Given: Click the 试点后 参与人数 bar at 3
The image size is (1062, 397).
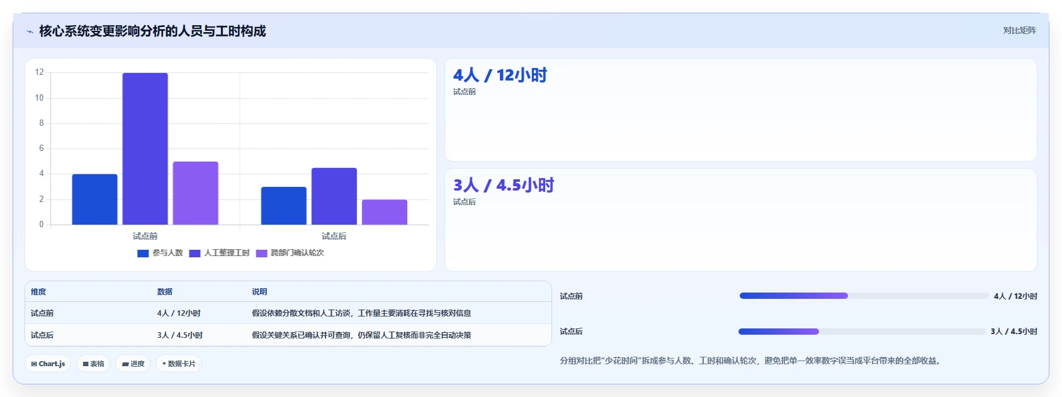Looking at the screenshot, I should 283,206.
